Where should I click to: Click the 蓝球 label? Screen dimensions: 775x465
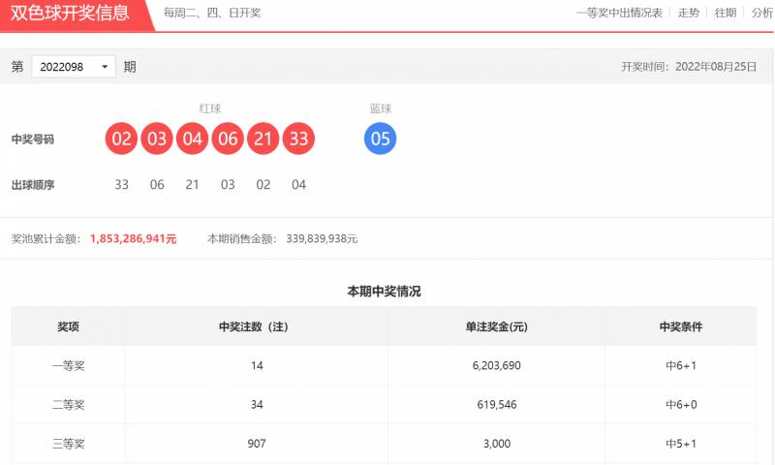click(x=381, y=108)
